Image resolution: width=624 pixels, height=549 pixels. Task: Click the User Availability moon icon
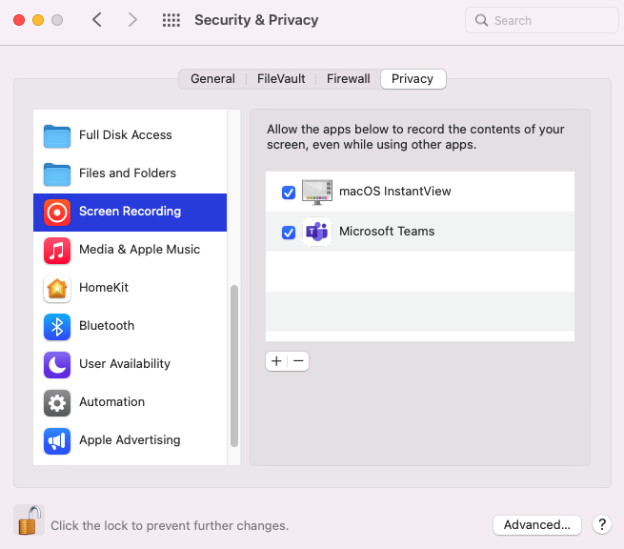point(57,364)
